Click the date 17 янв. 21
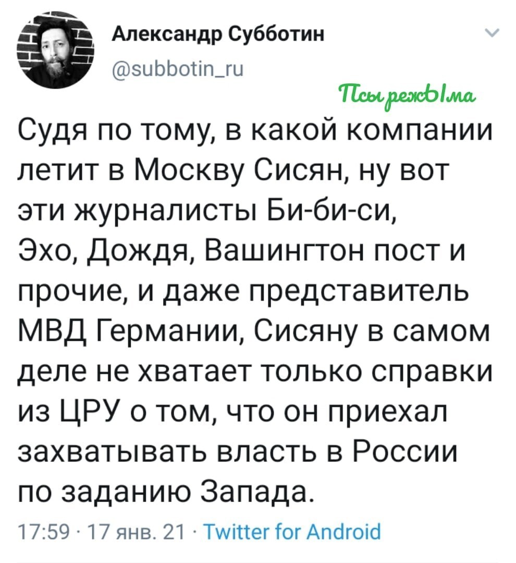 pos(131,532)
